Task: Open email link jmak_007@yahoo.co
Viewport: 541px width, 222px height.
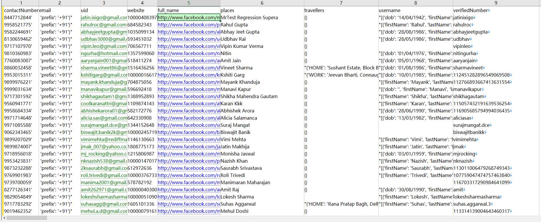Action: [x=104, y=147]
